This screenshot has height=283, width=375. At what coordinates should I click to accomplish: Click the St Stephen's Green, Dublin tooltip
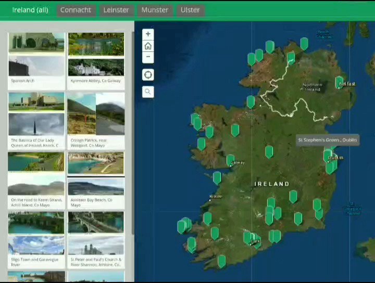click(x=327, y=140)
